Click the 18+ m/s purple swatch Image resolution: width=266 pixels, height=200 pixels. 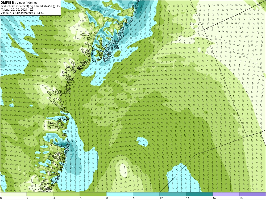(253, 194)
